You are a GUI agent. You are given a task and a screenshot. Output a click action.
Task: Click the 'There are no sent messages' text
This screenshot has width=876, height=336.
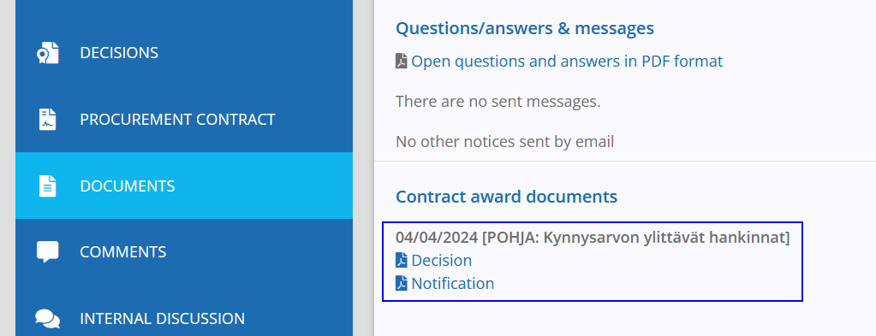point(498,102)
